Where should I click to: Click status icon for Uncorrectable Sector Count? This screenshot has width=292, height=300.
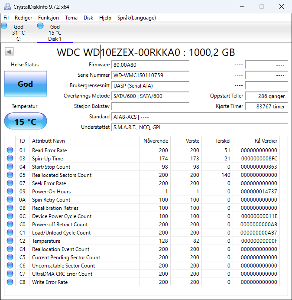[10, 265]
